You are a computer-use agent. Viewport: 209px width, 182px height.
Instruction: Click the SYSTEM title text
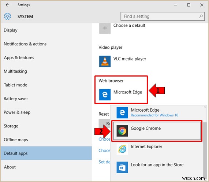tap(25, 16)
